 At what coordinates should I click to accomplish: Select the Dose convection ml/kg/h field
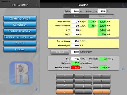pos(75,26)
